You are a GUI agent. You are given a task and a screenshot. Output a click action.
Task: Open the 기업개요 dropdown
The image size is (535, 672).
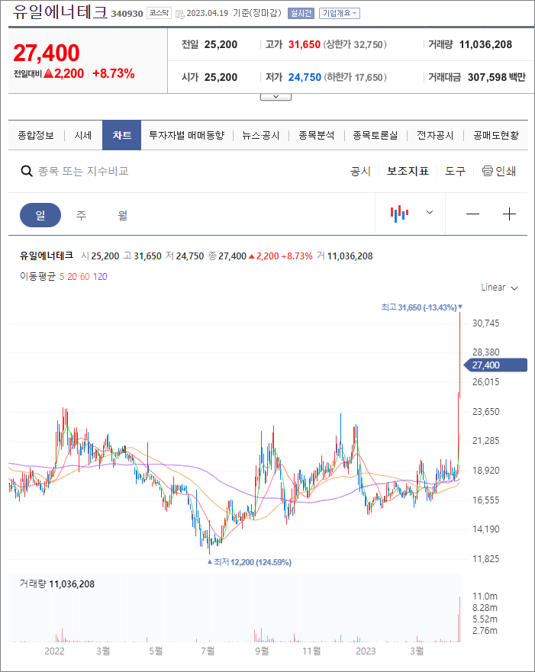[339, 13]
